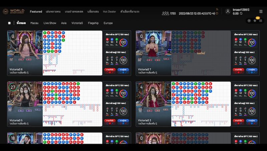
Task: Select the Flagship category tab
Action: (x=93, y=23)
